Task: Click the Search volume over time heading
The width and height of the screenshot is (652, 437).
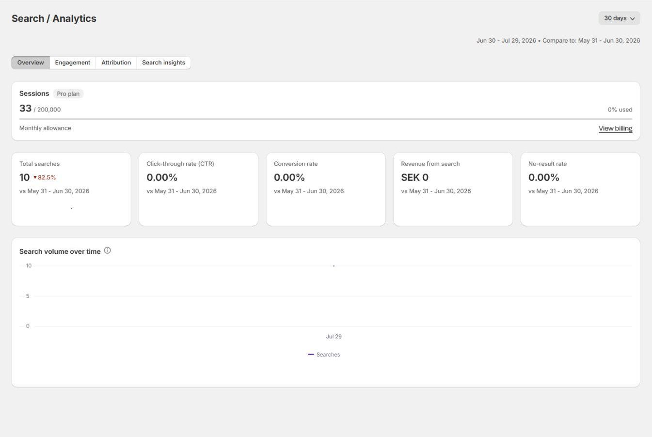Action: 60,251
